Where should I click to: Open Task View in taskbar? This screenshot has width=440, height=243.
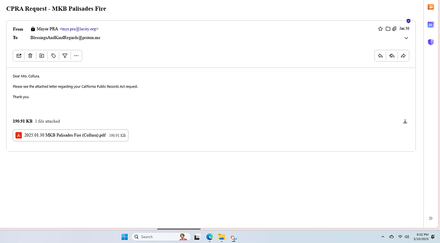pyautogui.click(x=197, y=237)
